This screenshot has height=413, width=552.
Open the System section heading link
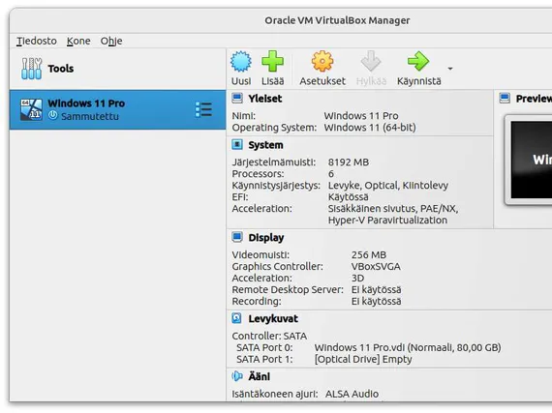coord(265,145)
